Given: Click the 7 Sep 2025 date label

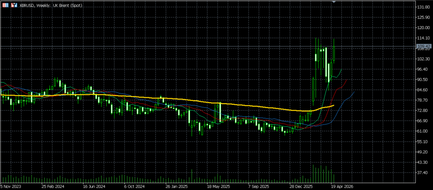Looking at the screenshot, I should pos(259,186).
